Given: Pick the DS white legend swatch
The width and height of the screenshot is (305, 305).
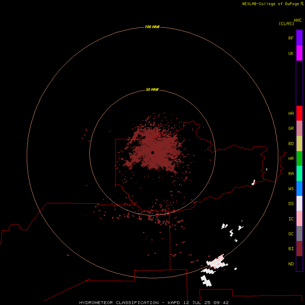Looking at the screenshot, I should pyautogui.click(x=299, y=203).
